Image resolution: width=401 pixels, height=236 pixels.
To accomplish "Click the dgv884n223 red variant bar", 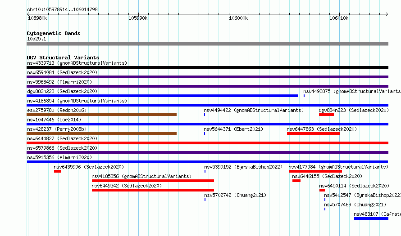I will tap(326, 115).
